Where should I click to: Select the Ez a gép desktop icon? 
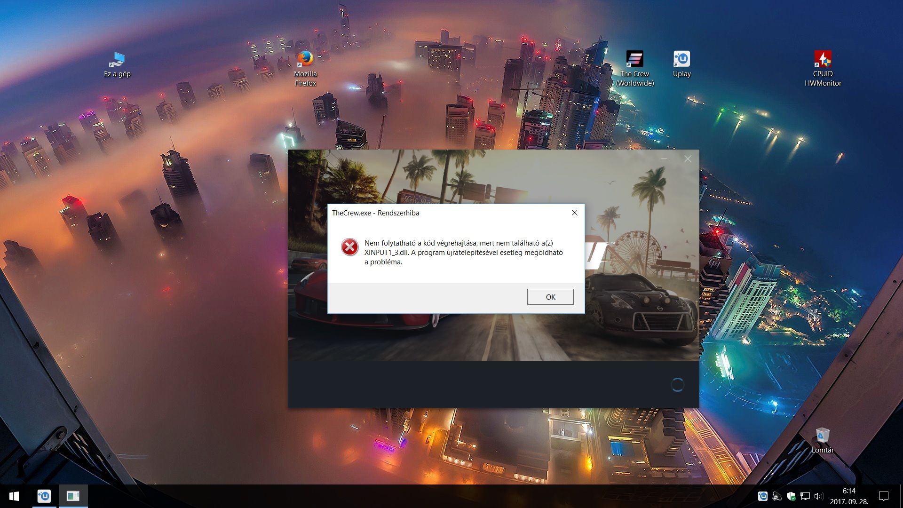click(117, 65)
